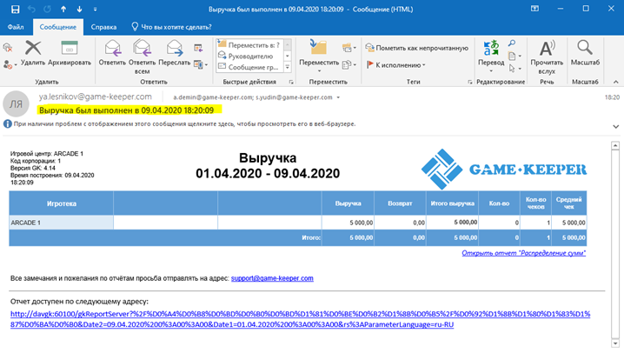Image resolution: width=624 pixels, height=353 pixels.
Task: Collapse the ribbon with the chevron
Action: pyautogui.click(x=615, y=82)
